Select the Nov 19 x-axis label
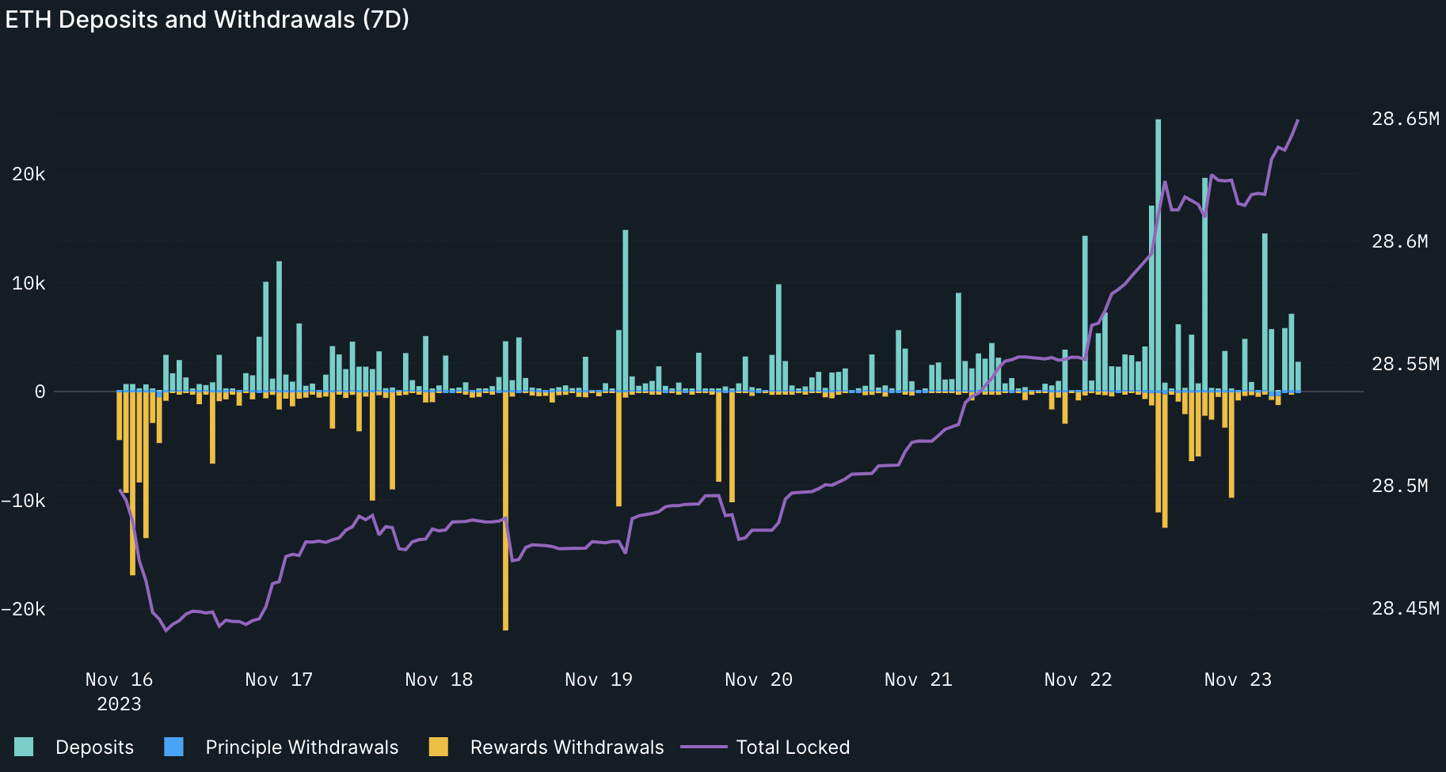This screenshot has width=1446, height=772. click(x=599, y=679)
